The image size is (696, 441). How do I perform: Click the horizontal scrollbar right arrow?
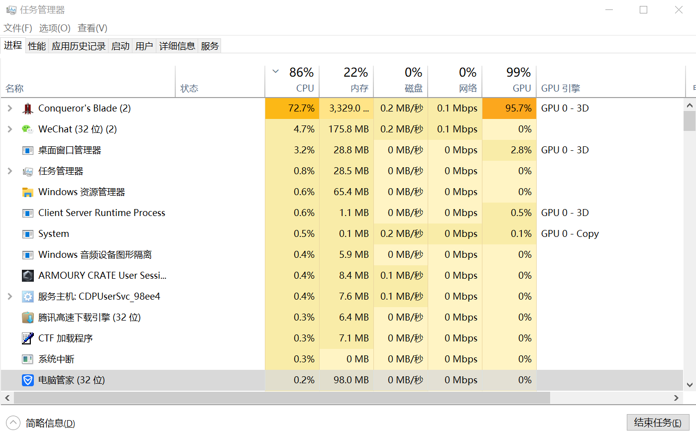(x=676, y=398)
